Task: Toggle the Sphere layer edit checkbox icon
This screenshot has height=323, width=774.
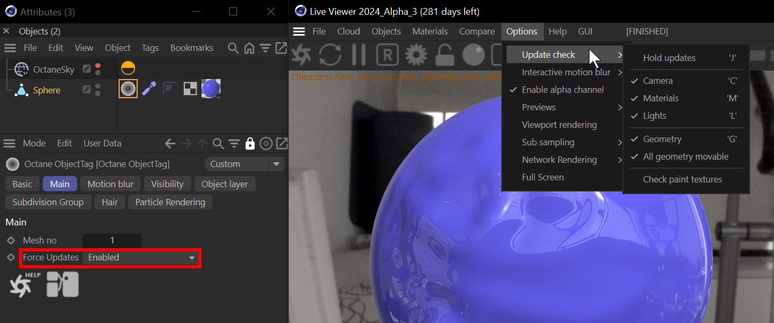Action: pyautogui.click(x=87, y=90)
